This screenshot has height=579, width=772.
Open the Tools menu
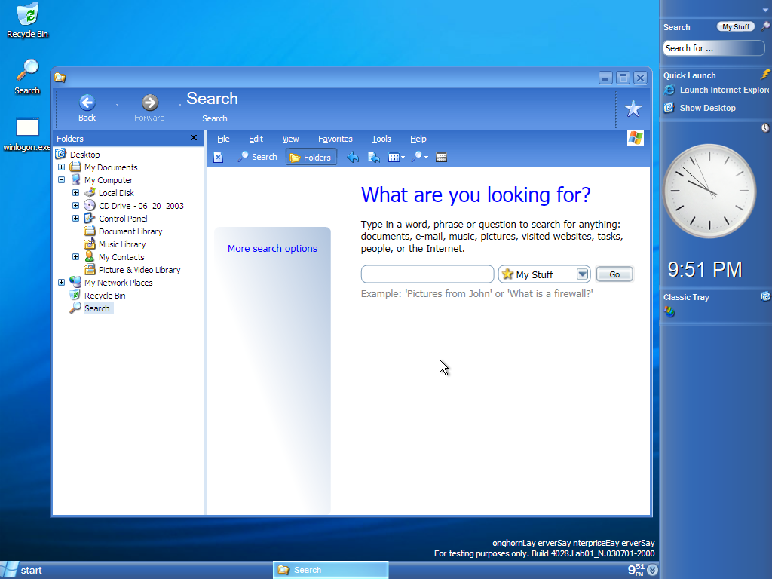tap(381, 139)
